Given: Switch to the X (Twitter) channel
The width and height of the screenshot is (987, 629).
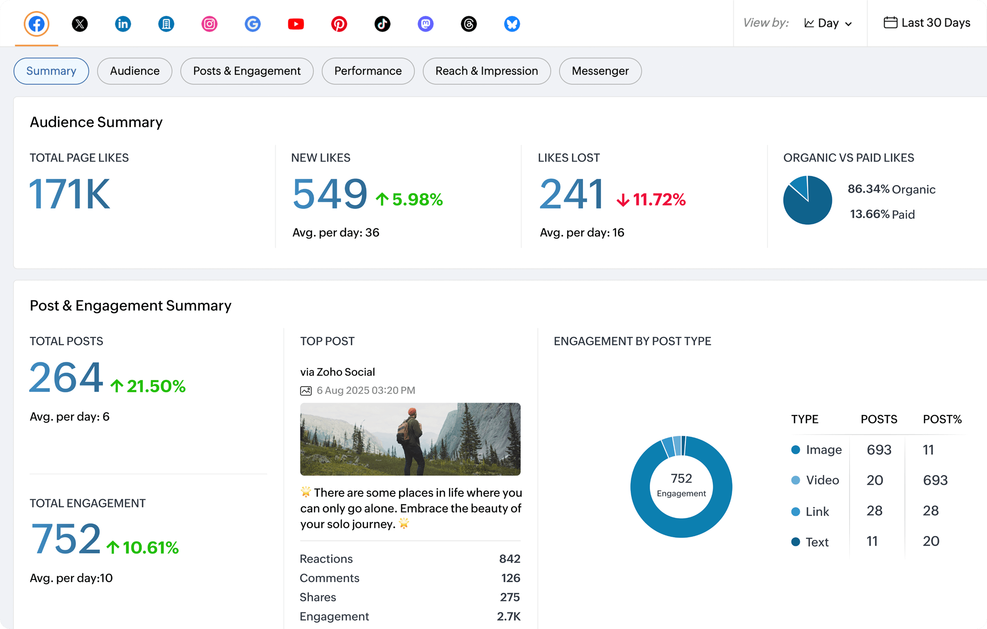Looking at the screenshot, I should pyautogui.click(x=80, y=23).
